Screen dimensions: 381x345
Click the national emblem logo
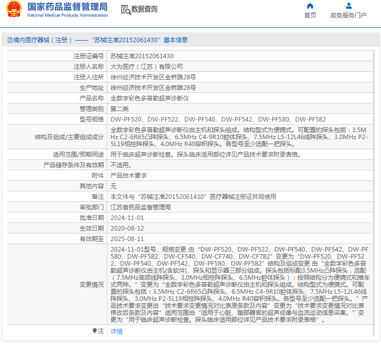click(14, 9)
